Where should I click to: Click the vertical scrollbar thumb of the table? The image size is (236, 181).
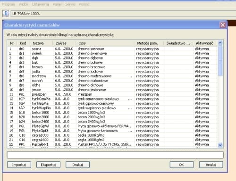click(x=220, y=61)
